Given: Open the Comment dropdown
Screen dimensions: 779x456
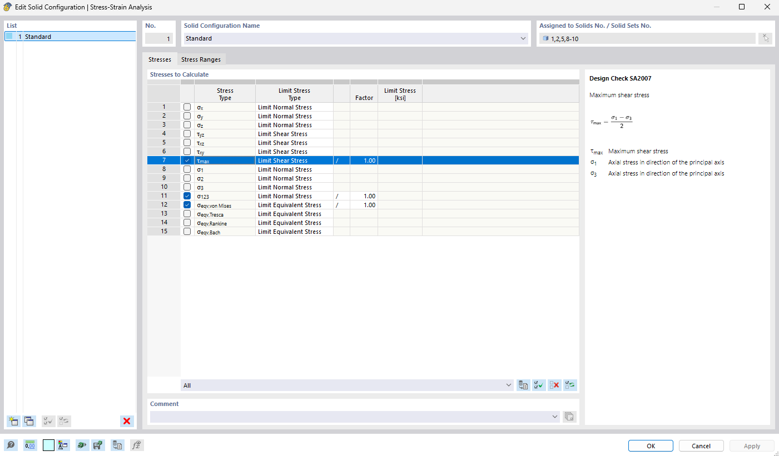Looking at the screenshot, I should pyautogui.click(x=554, y=417).
